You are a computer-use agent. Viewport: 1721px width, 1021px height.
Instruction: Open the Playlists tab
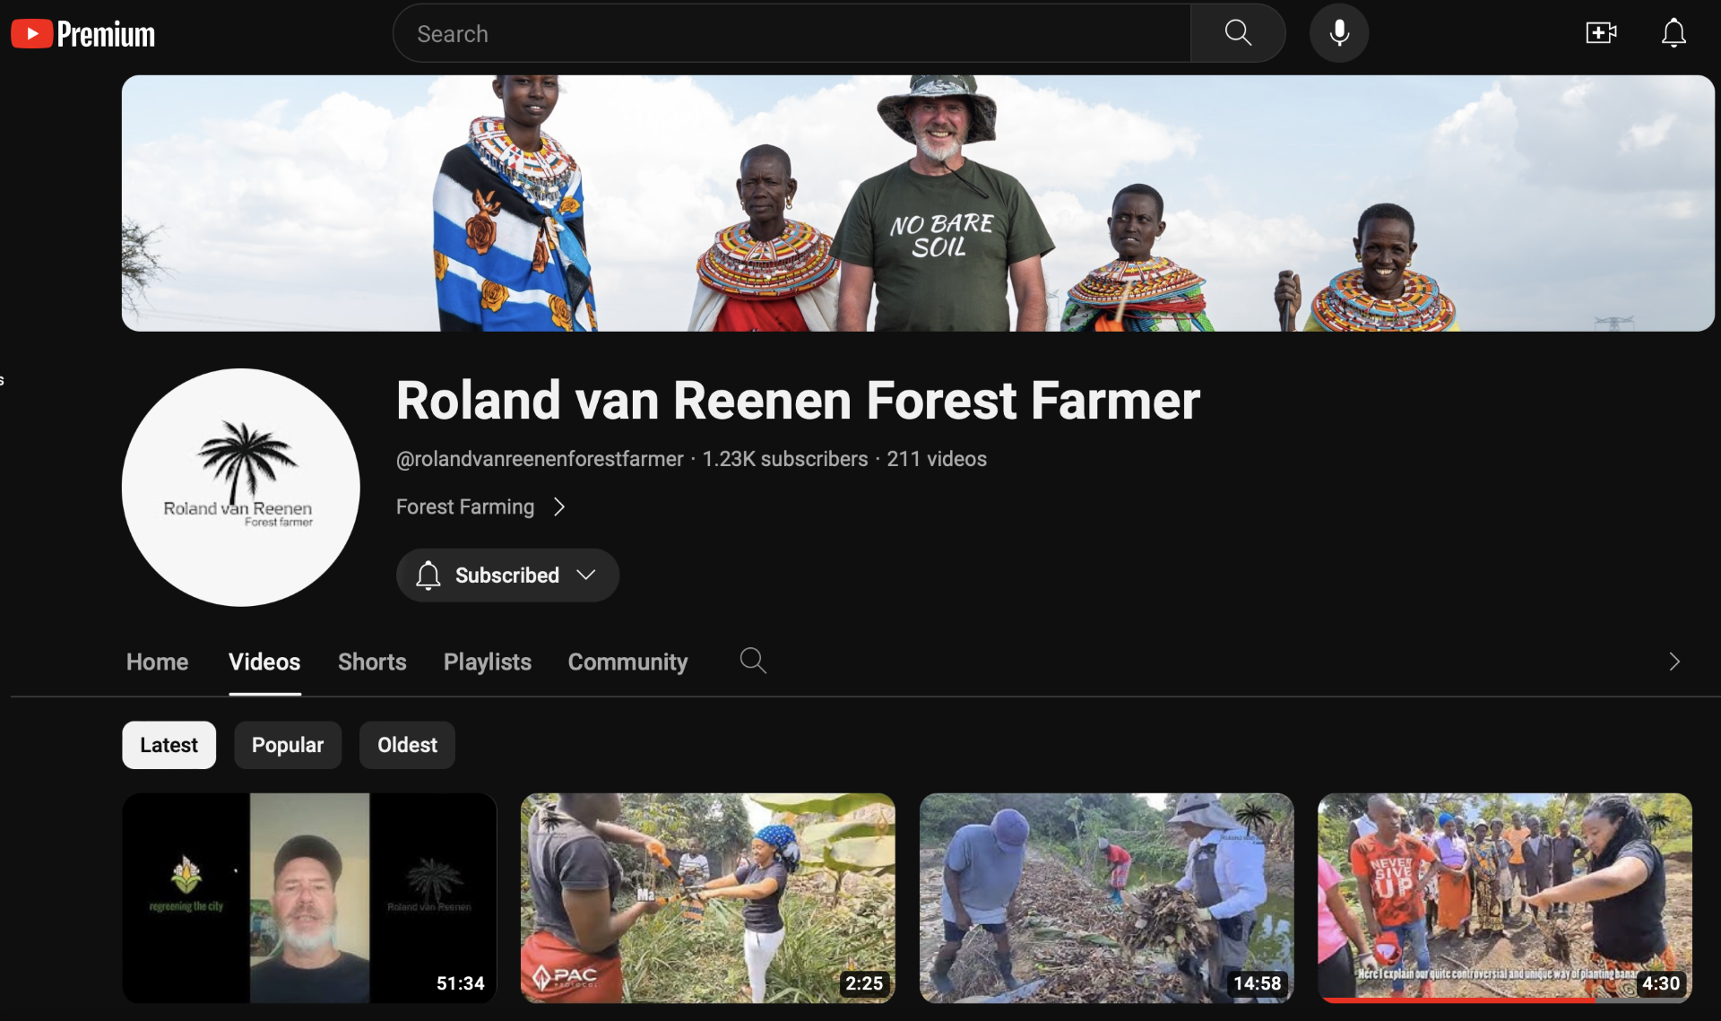487,662
